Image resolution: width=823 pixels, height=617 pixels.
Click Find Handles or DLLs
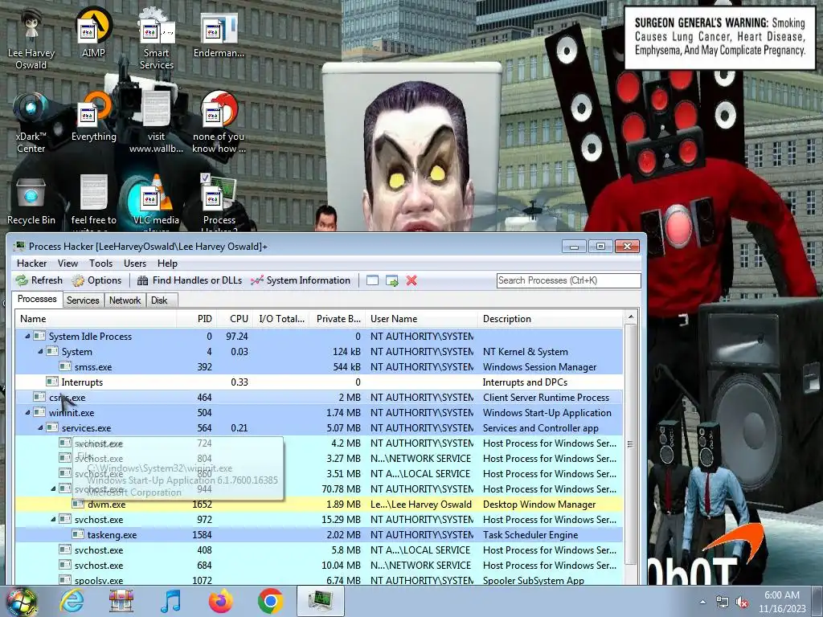pos(190,280)
